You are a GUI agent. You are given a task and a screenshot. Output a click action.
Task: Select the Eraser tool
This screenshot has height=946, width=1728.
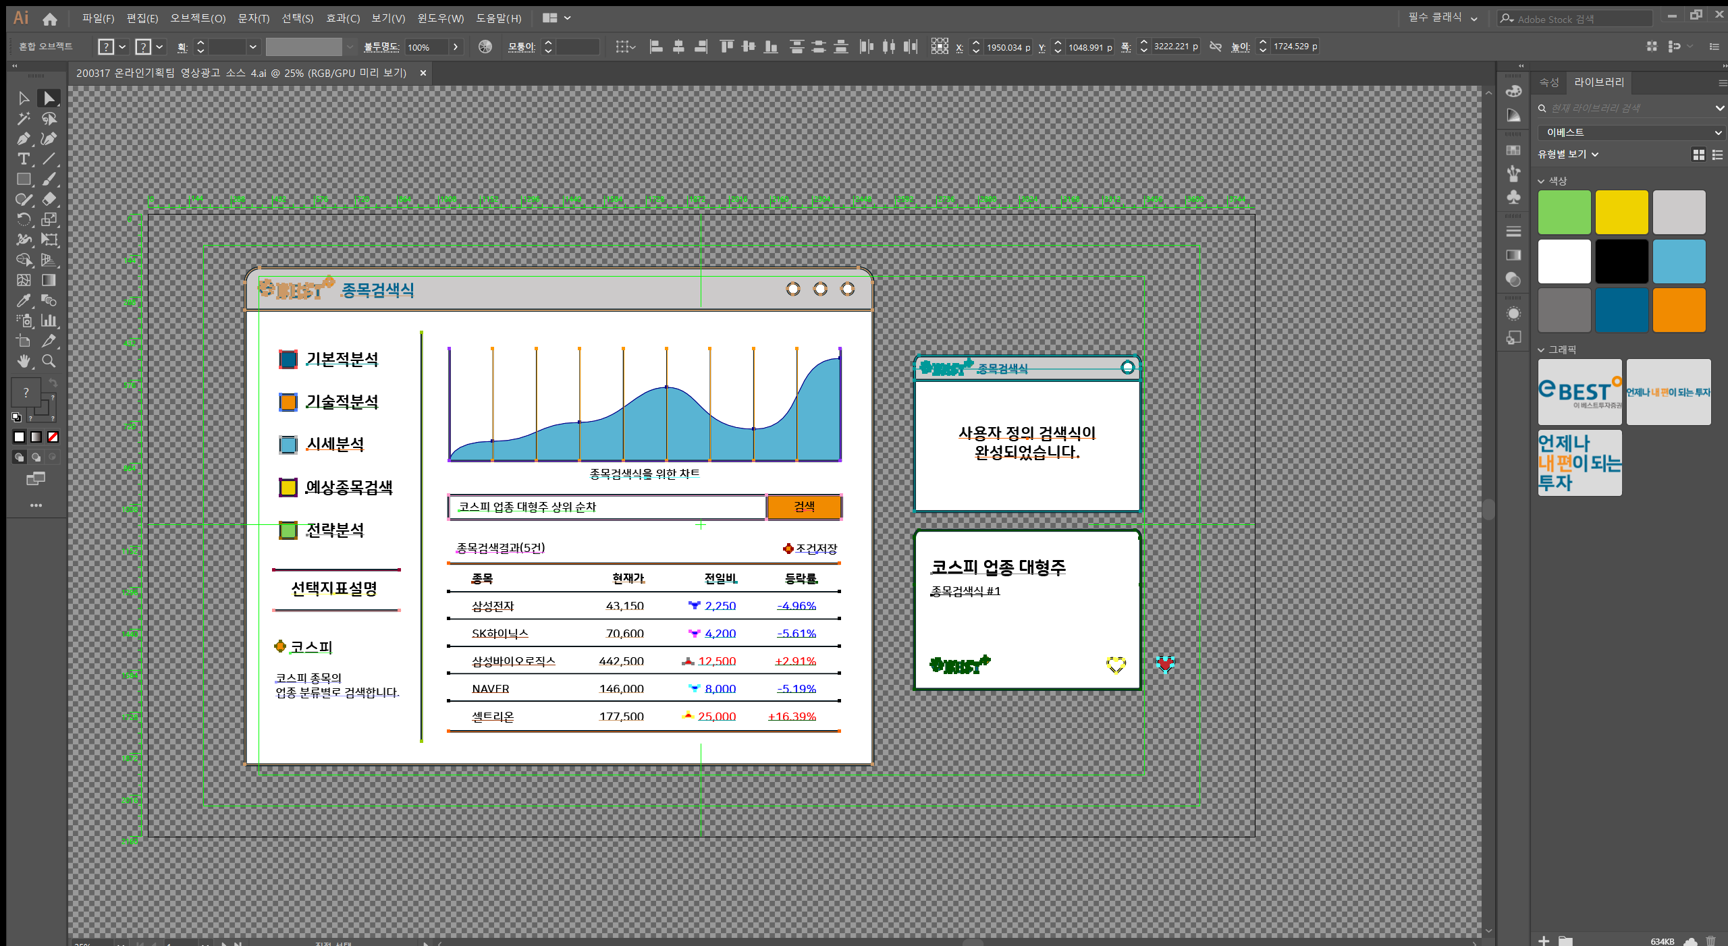click(49, 200)
